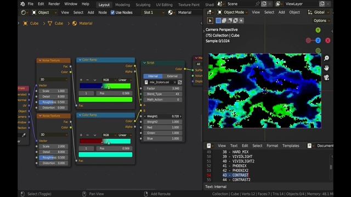Click blue Z axis gizmo
351x197 pixels.
pos(318,40)
